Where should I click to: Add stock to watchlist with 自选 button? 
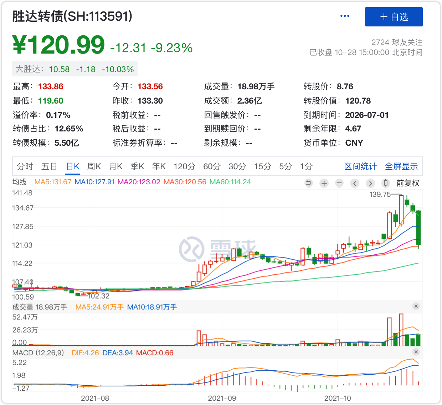pos(394,17)
